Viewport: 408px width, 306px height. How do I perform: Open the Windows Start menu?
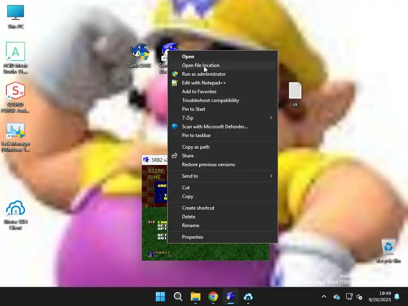[x=160, y=296]
